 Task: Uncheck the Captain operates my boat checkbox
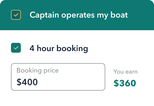(16, 15)
